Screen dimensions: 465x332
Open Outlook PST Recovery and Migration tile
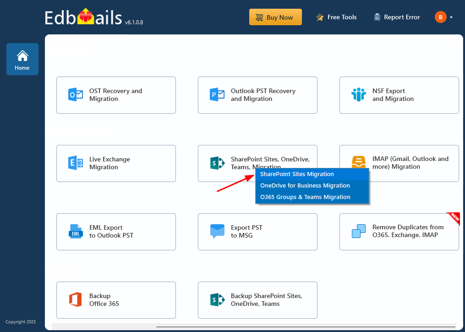coord(257,95)
